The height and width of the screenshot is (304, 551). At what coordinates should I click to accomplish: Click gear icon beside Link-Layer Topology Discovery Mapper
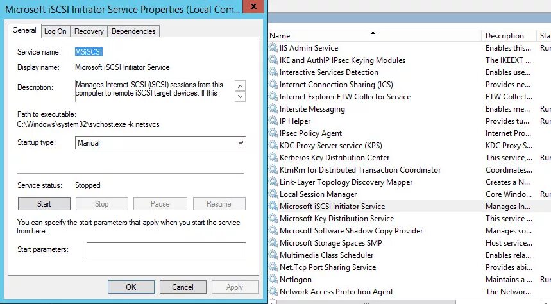click(x=273, y=182)
